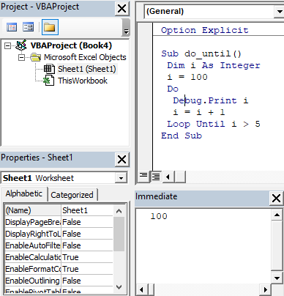Click the End Sub line

tap(182, 136)
